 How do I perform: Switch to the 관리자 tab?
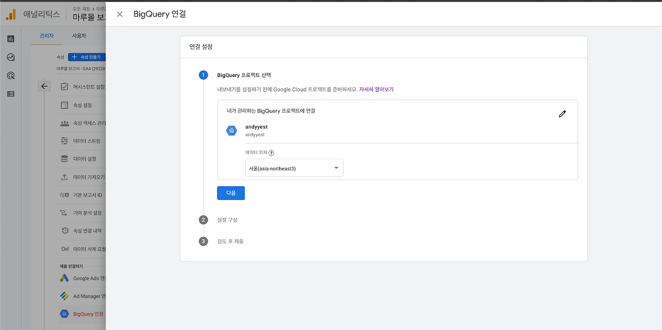47,36
